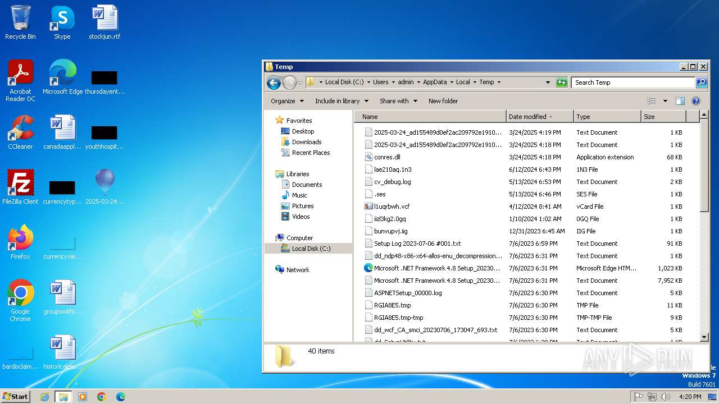Click Internet Explorer in the taskbar

coord(45,397)
